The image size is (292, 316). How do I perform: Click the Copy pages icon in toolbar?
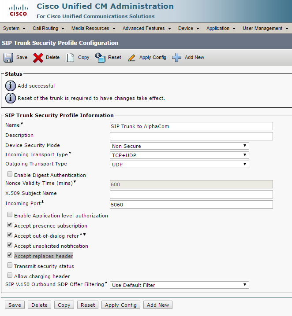[x=70, y=58]
